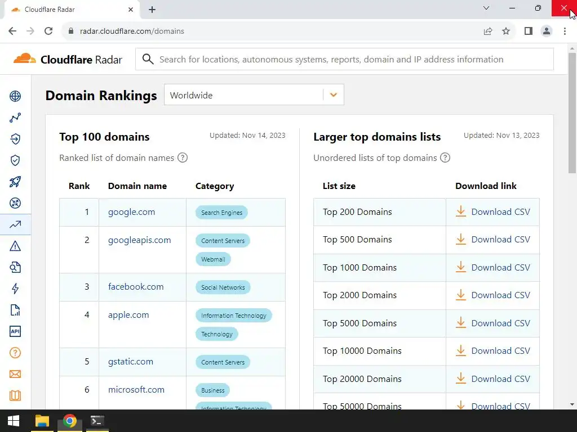Download CSV for Top 10000 Domains
Screen dimensions: 577x432
click(x=492, y=351)
